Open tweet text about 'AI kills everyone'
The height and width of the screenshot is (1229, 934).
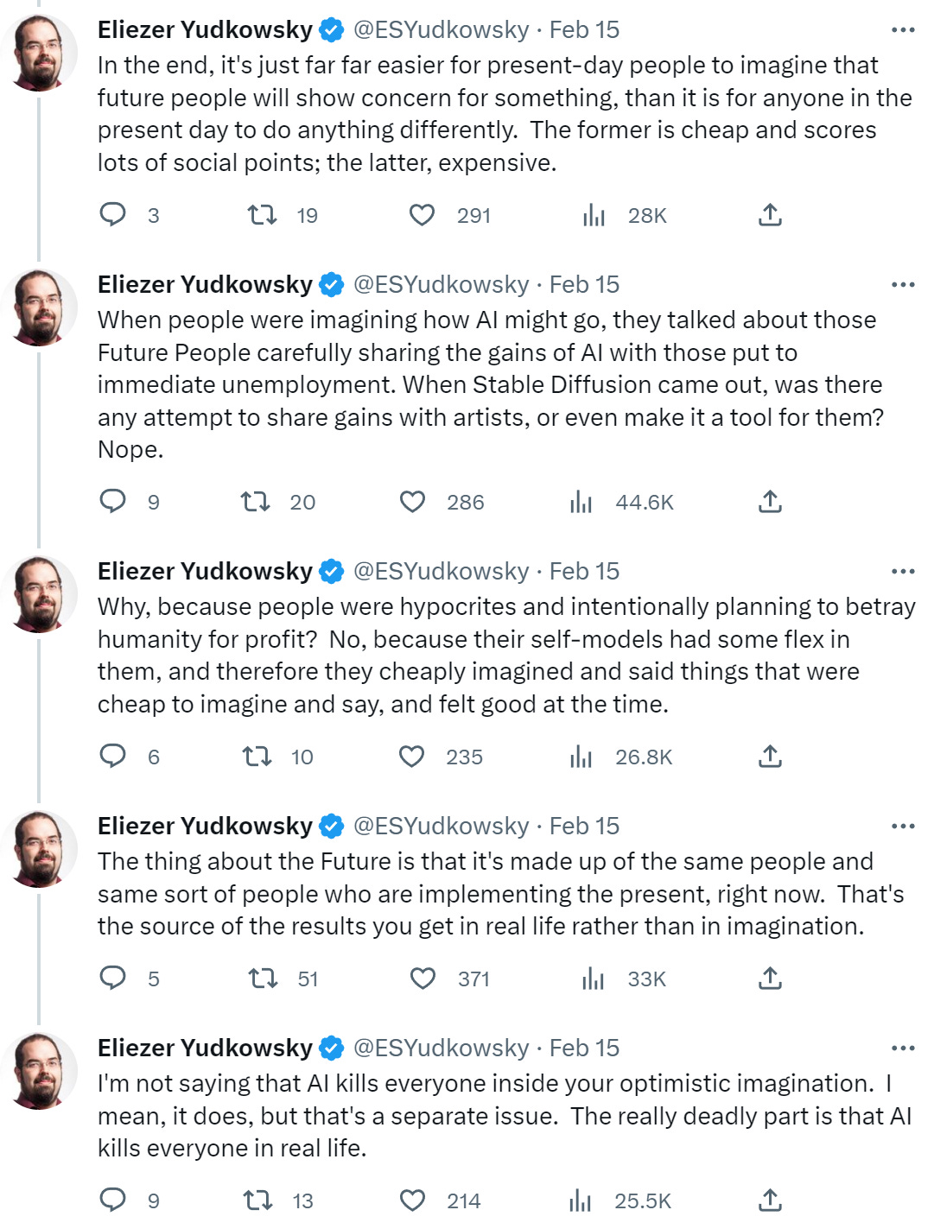pos(504,1115)
